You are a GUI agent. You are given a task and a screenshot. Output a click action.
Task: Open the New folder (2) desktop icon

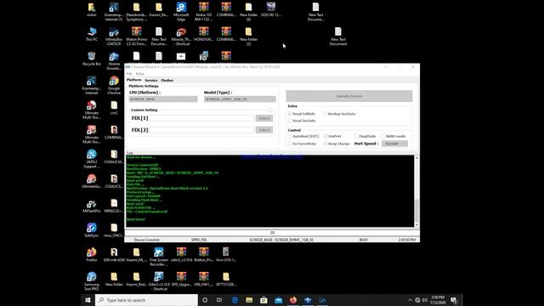click(x=248, y=37)
